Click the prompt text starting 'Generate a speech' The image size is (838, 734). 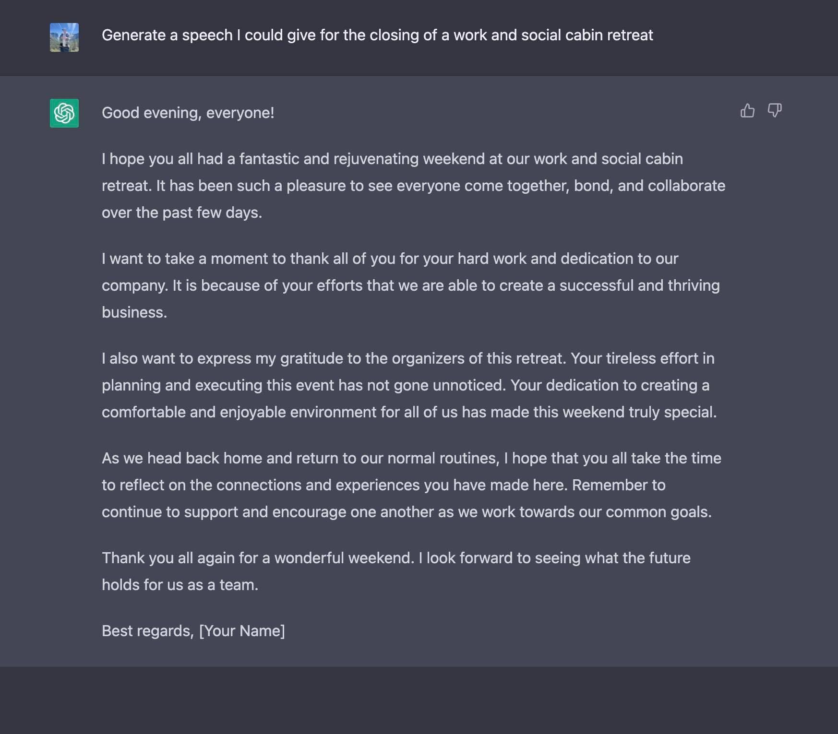click(377, 35)
